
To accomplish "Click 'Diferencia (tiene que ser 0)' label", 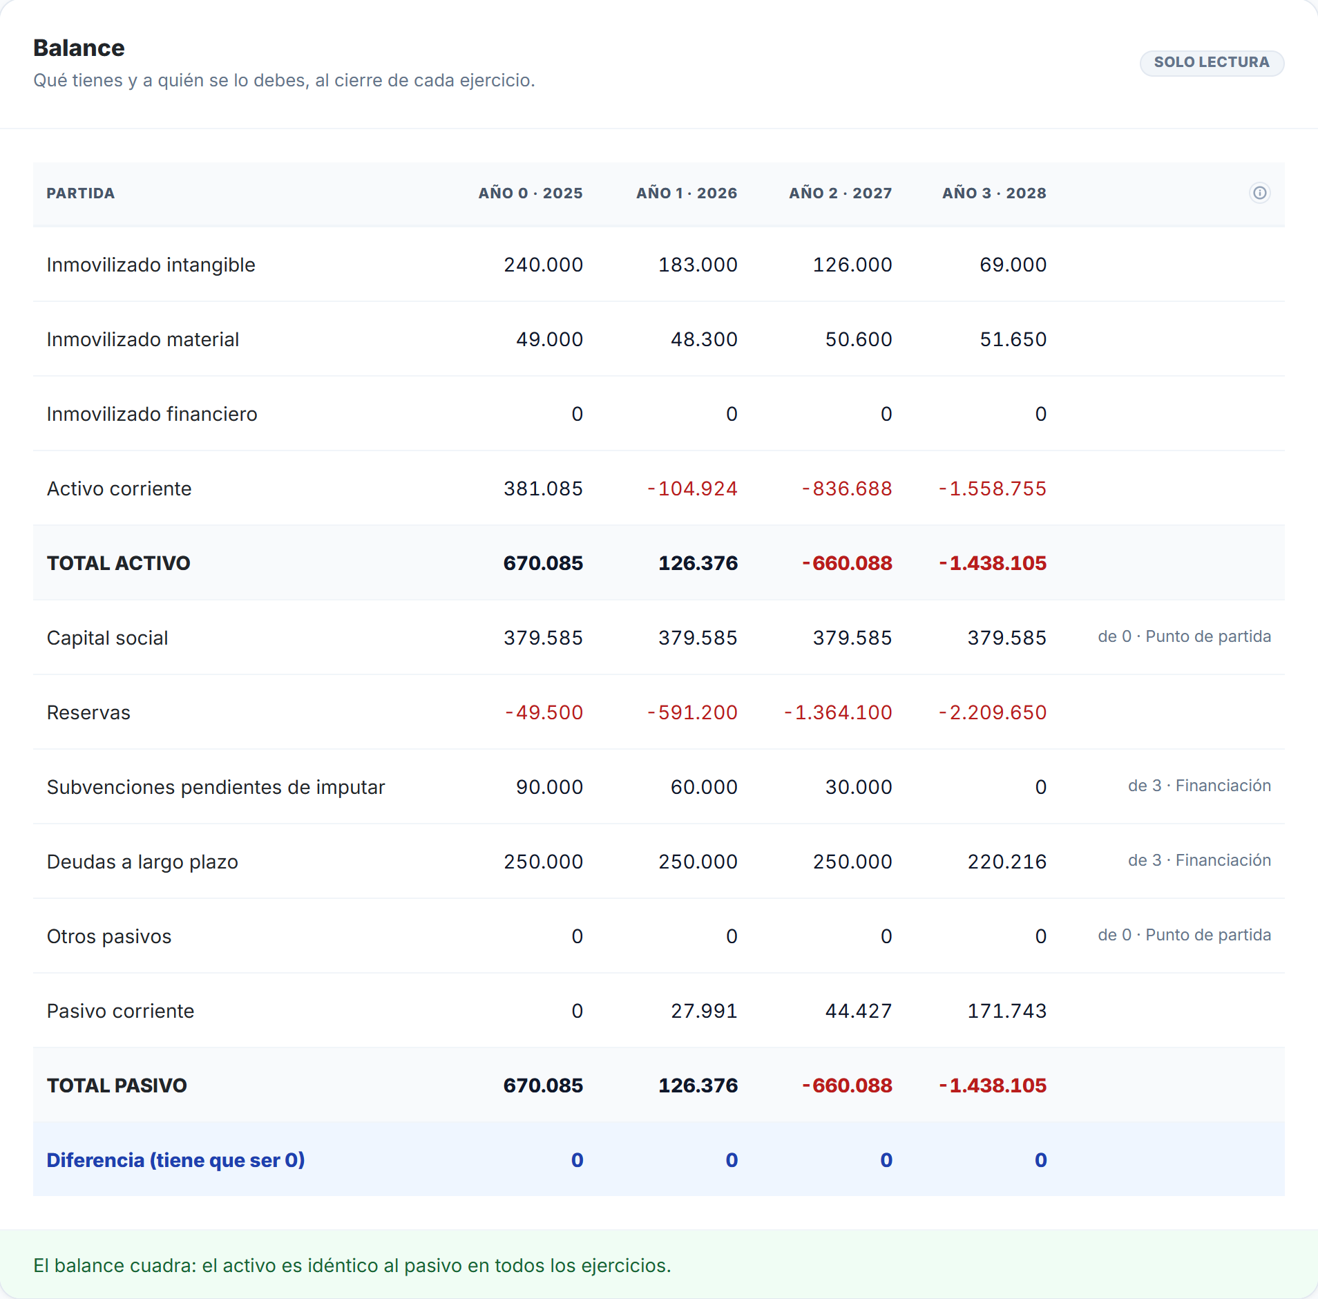I will 175,1160.
